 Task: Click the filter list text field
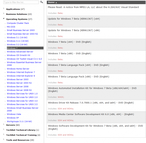(x=21, y=2)
